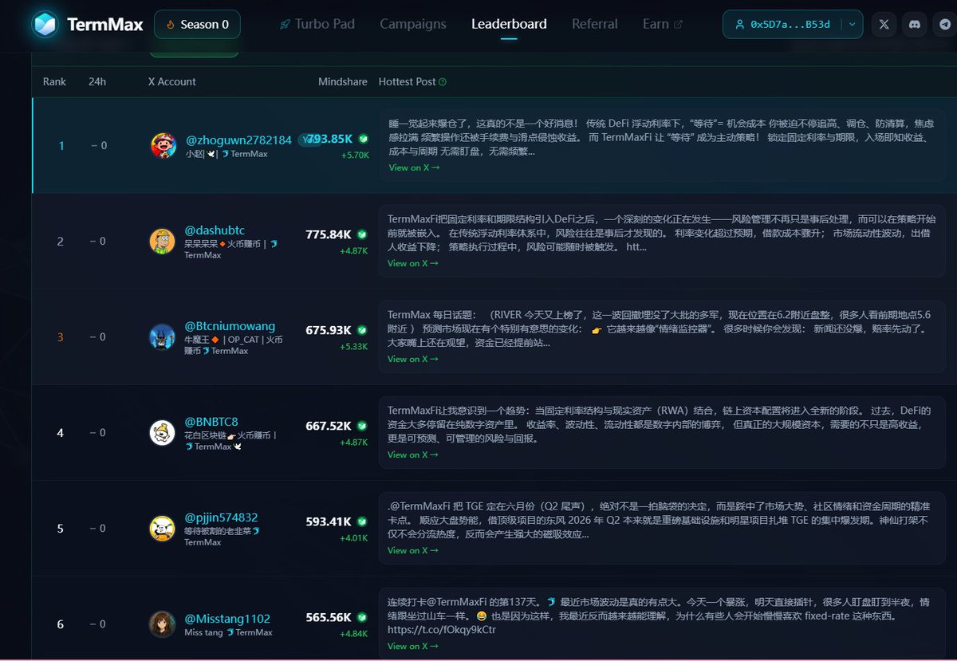Click green cube icon beside 667.52K
Screen dimensions: 957x661
(x=362, y=426)
